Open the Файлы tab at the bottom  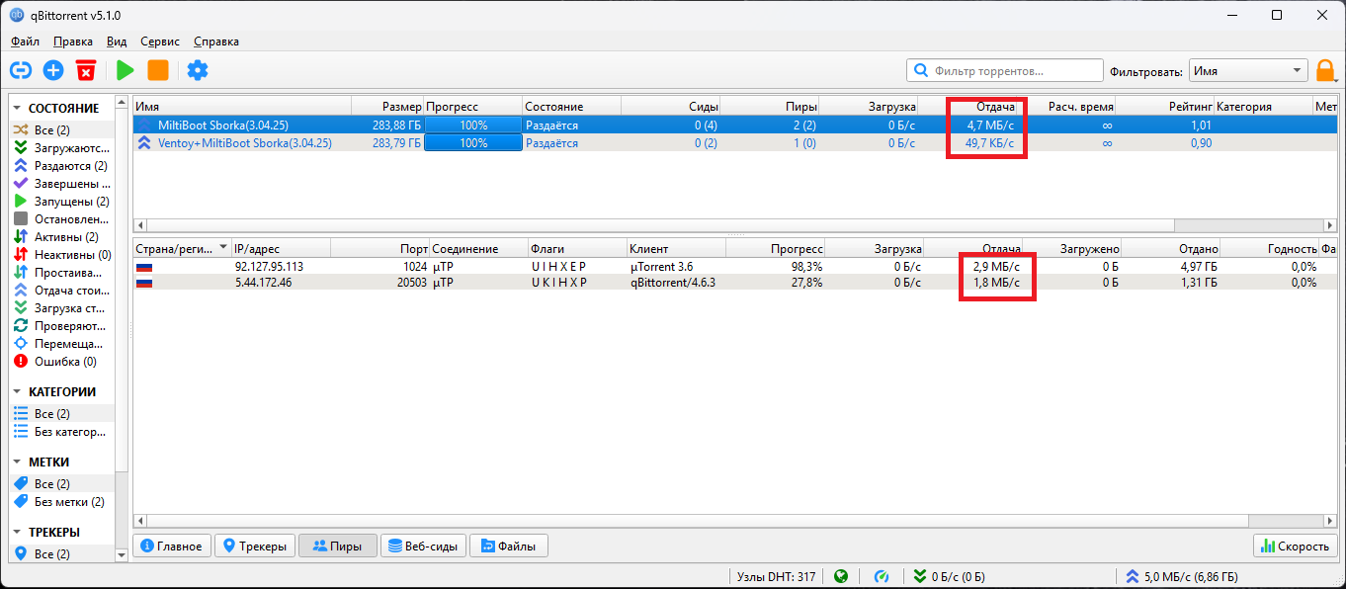click(508, 546)
